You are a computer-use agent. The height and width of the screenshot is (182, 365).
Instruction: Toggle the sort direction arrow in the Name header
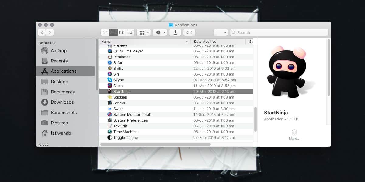[x=187, y=42]
